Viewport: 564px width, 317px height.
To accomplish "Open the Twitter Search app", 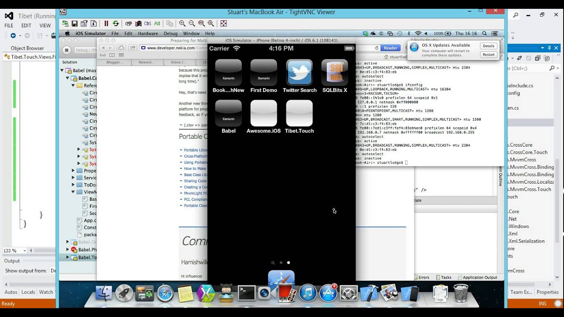I will pyautogui.click(x=299, y=72).
